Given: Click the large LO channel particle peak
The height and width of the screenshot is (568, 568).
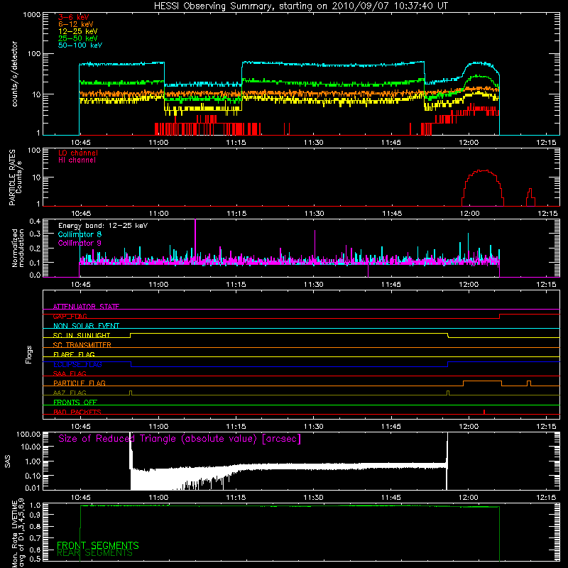Looking at the screenshot, I should (483, 188).
